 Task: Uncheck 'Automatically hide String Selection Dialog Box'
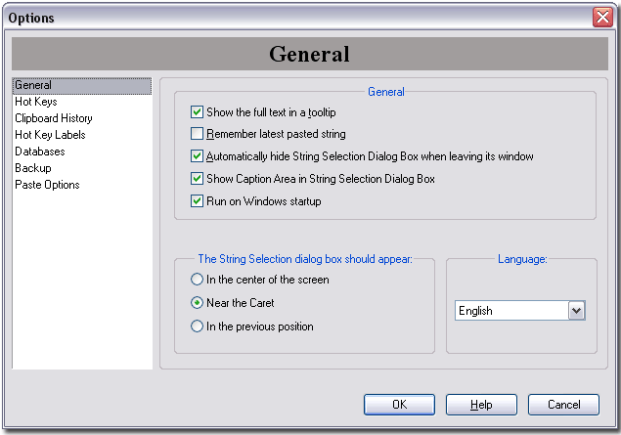pyautogui.click(x=197, y=156)
